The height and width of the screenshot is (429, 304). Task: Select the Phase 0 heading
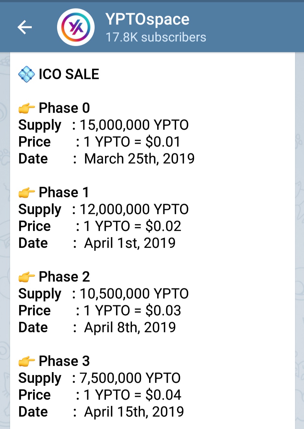pos(64,108)
